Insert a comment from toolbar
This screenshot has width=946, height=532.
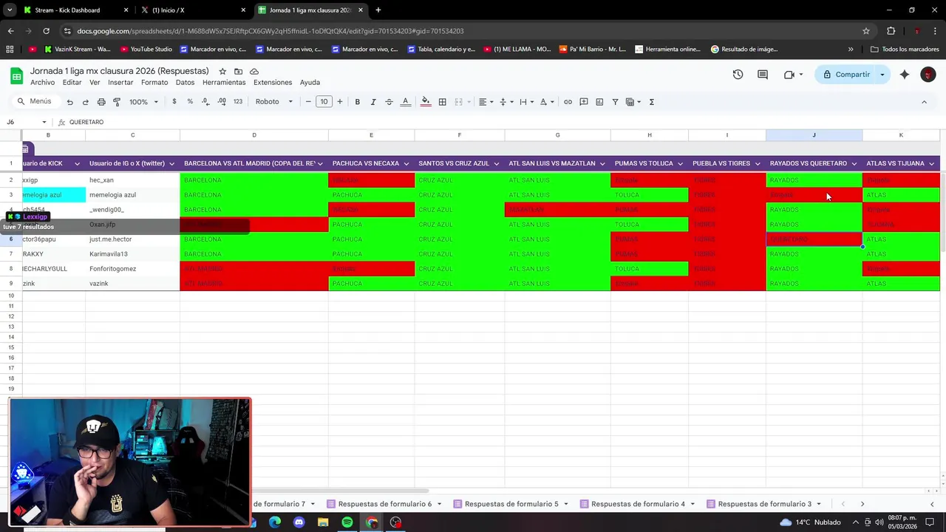[x=584, y=102]
